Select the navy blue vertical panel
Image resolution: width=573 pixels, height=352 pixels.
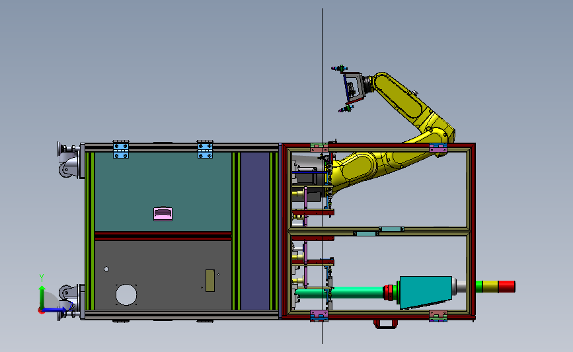[255, 230]
